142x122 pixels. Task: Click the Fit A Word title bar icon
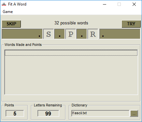4,4
